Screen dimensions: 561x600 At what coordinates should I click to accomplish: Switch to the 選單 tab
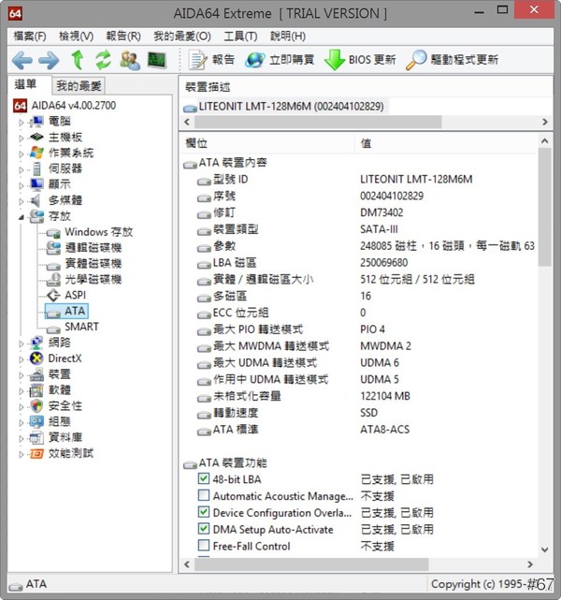(x=29, y=84)
